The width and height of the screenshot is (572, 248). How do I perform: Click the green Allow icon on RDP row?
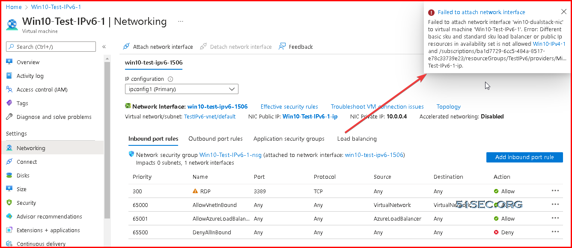(496, 192)
